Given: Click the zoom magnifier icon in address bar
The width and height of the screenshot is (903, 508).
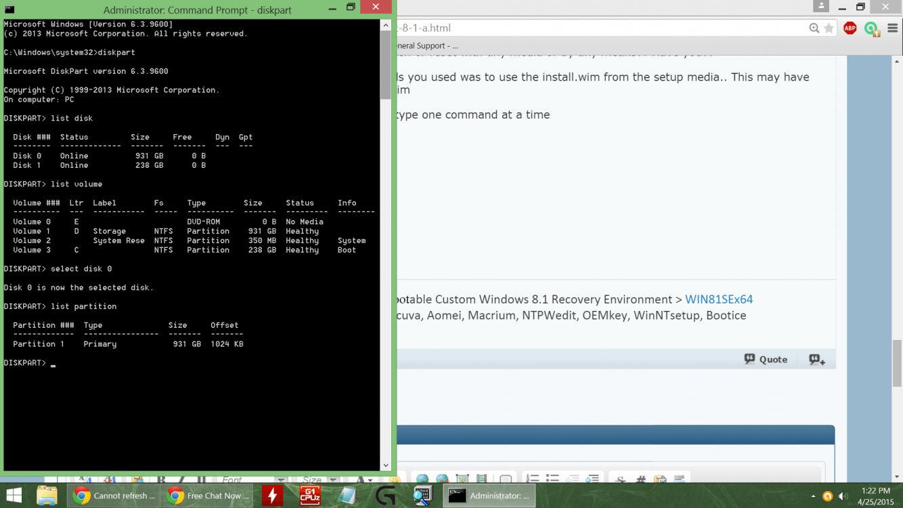Looking at the screenshot, I should (814, 28).
